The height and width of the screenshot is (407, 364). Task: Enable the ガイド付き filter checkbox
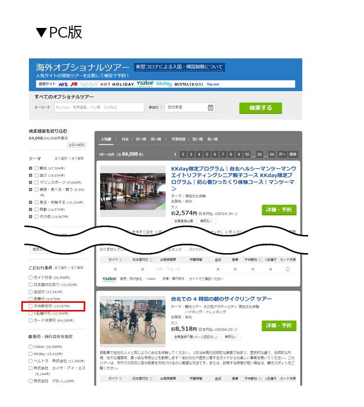(30, 278)
